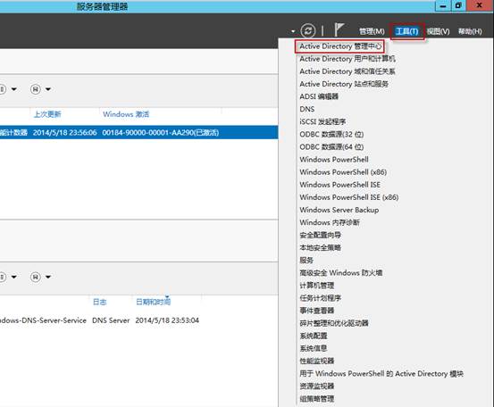Open the 管理(M) menu

coord(372,31)
